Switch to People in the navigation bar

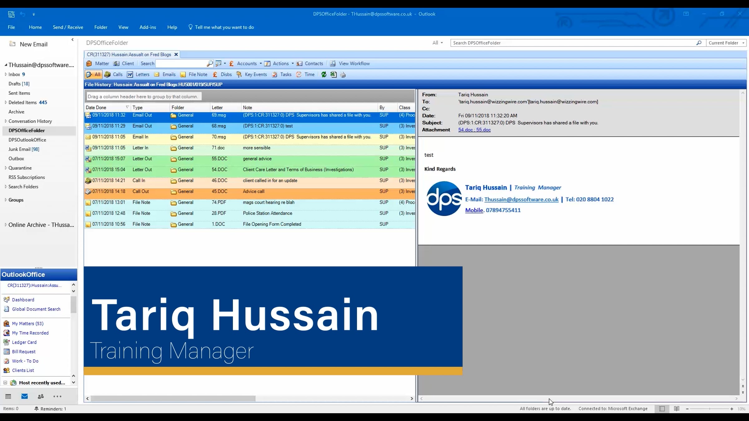point(41,396)
